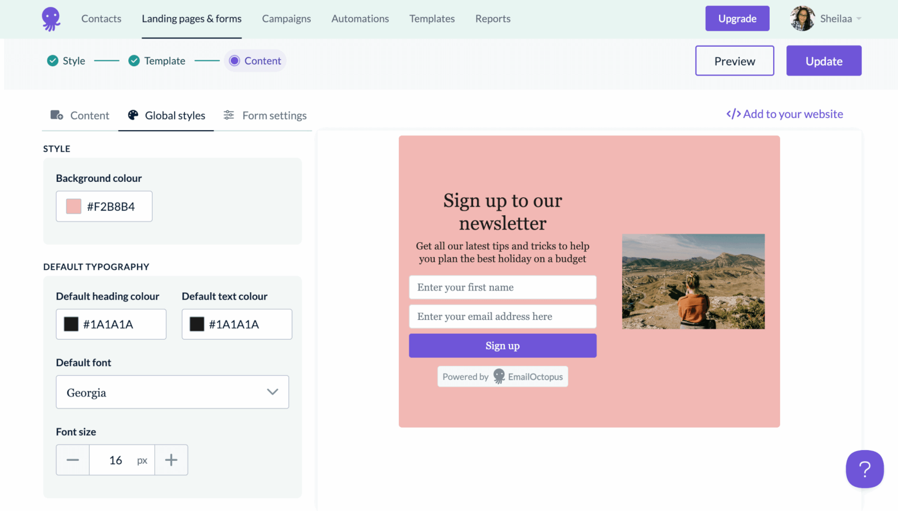Open the Campaigns menu item
This screenshot has width=898, height=511.
286,18
